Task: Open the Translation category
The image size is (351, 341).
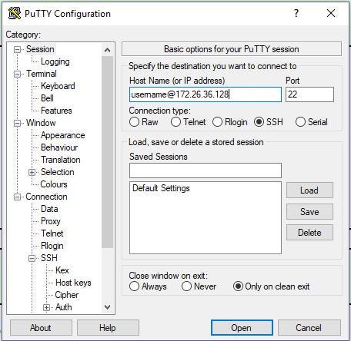Action: click(61, 160)
